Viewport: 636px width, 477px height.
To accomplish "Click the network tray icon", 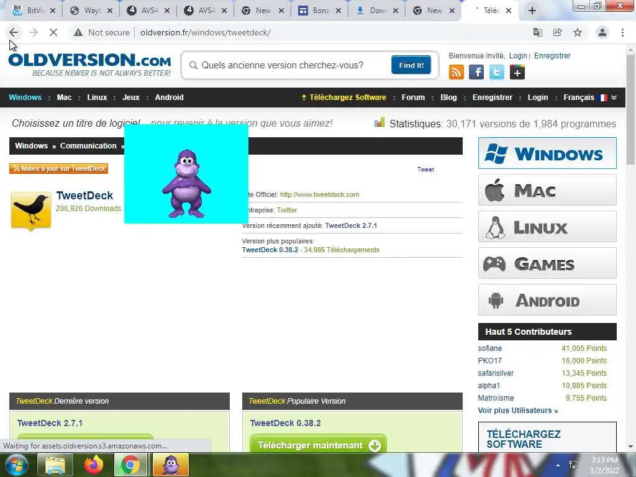I will (x=573, y=465).
